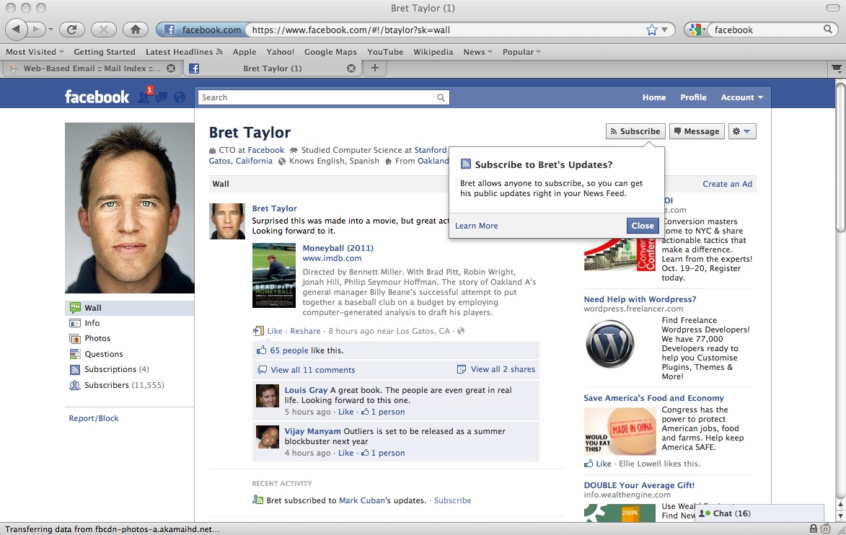Viewport: 846px width, 535px height.
Task: Click the search magnifier button
Action: click(440, 98)
